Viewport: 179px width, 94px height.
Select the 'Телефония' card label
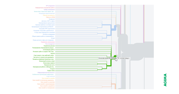[52, 19]
